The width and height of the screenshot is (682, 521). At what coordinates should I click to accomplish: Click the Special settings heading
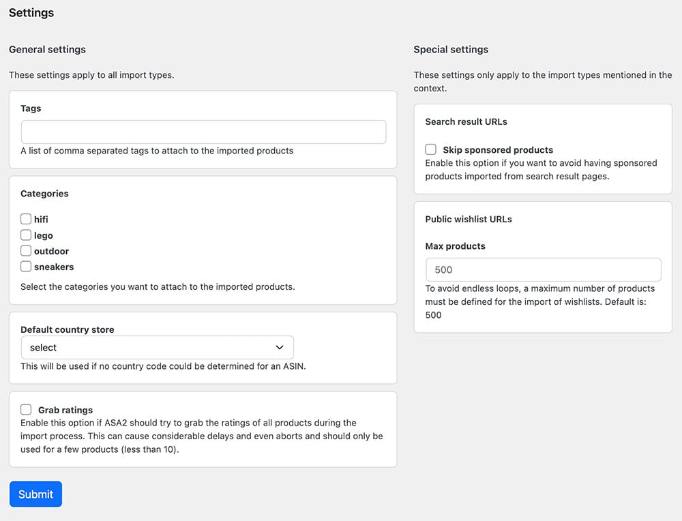[x=450, y=49]
